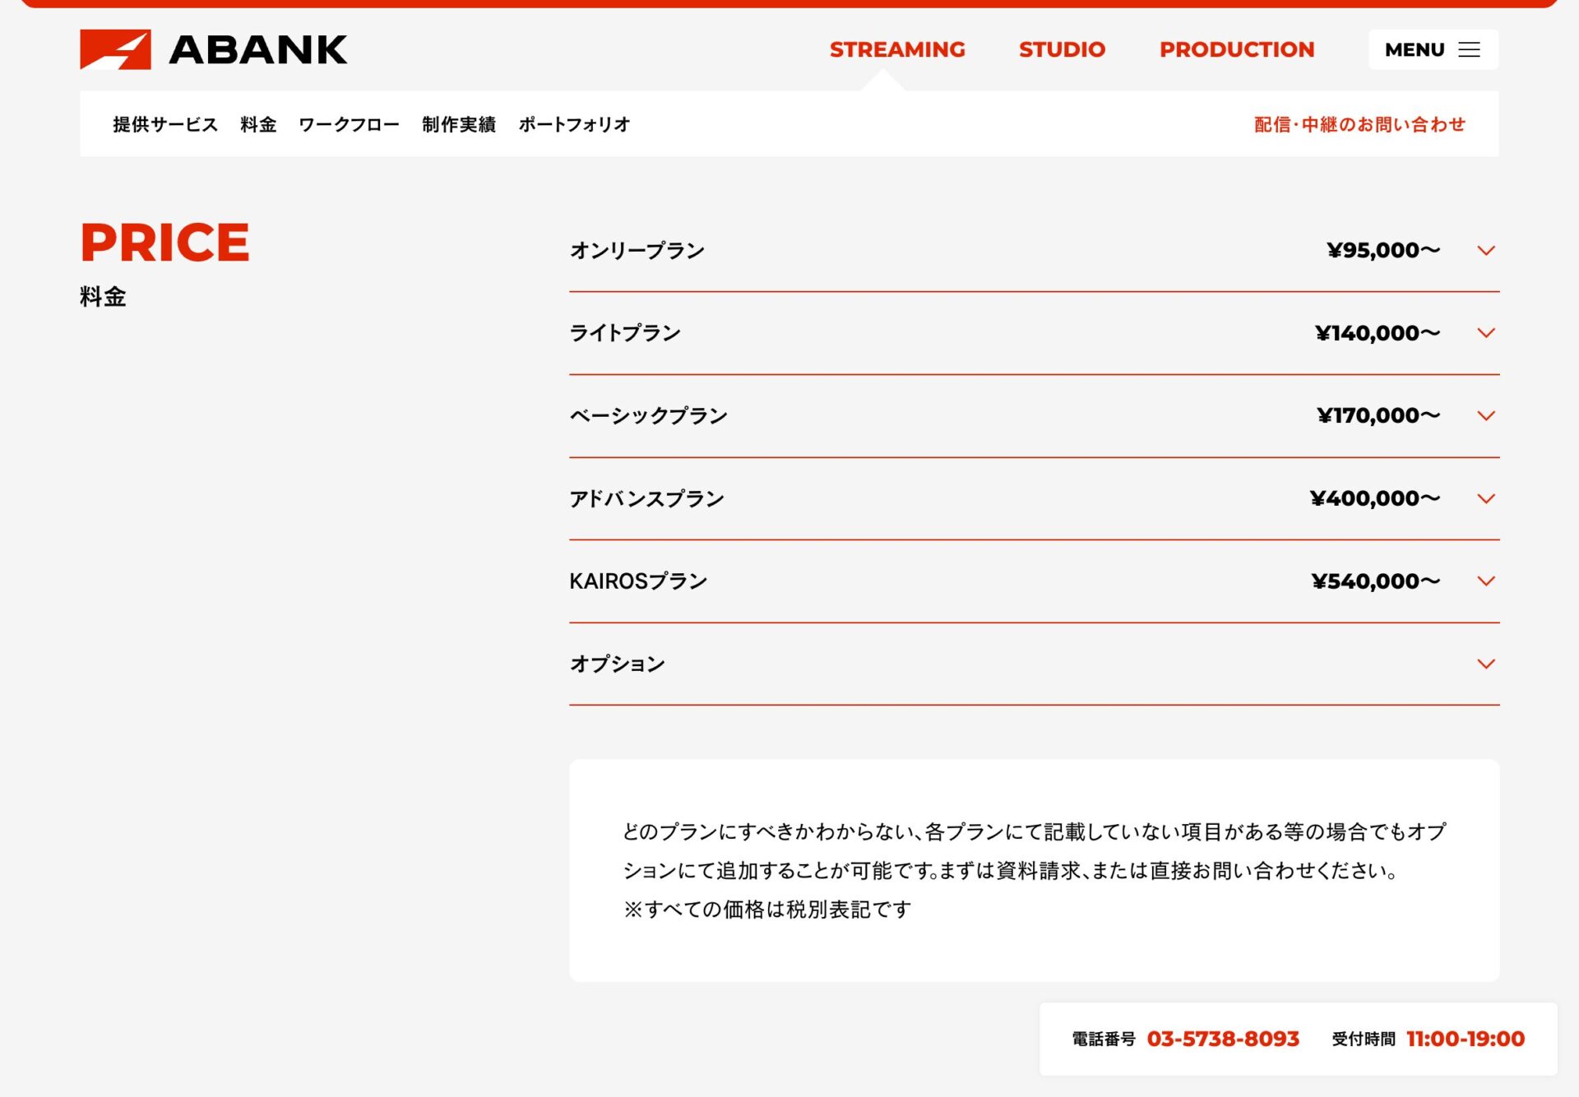
Task: Click the 配信・中継のお問い合わせ contact link
Action: (1359, 124)
